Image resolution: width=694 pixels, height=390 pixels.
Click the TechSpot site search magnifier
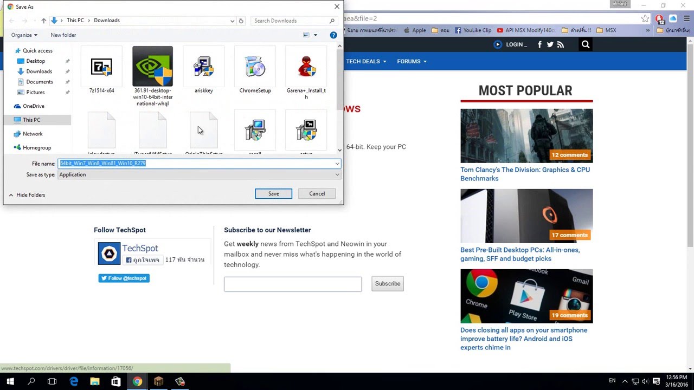(x=586, y=44)
